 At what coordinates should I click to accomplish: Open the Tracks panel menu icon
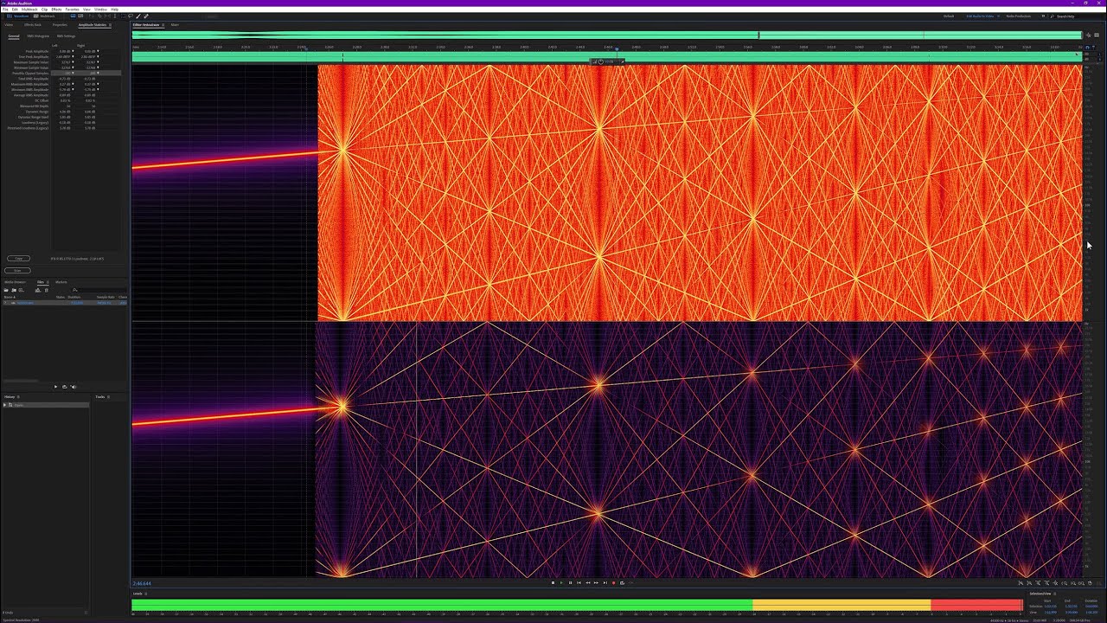coord(108,396)
